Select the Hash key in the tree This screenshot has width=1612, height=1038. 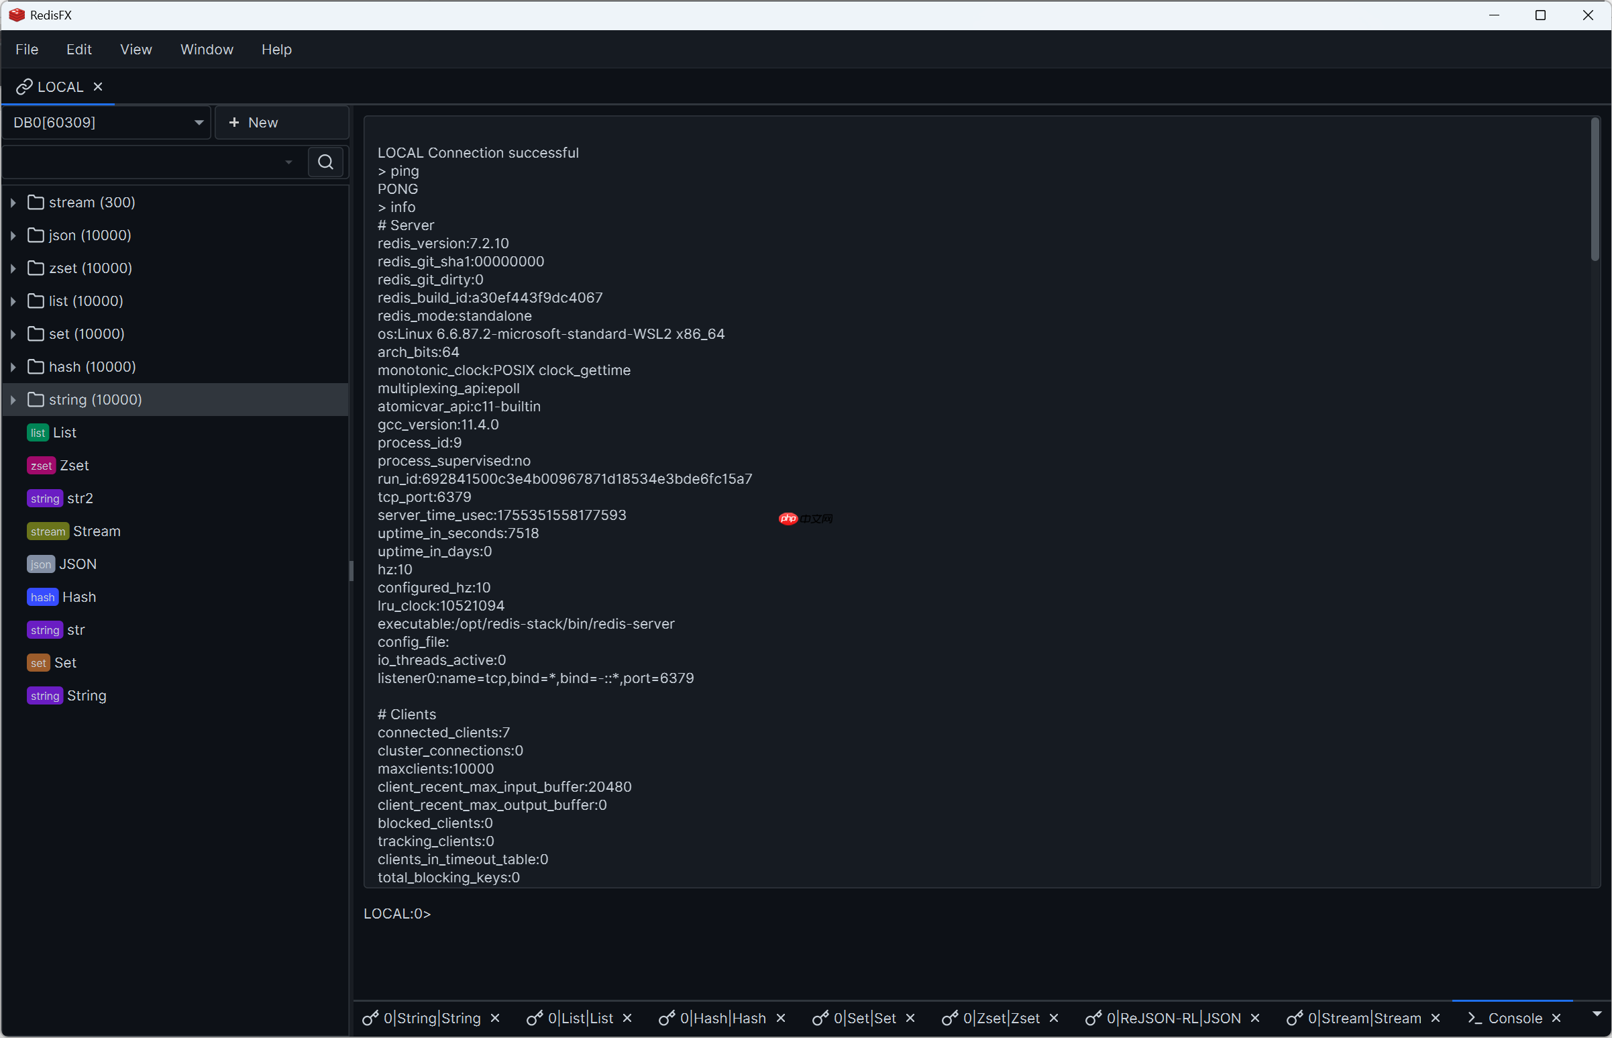click(x=80, y=597)
